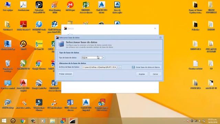
Task: Open the red Adobe Reader shortcut
Action: [23, 26]
